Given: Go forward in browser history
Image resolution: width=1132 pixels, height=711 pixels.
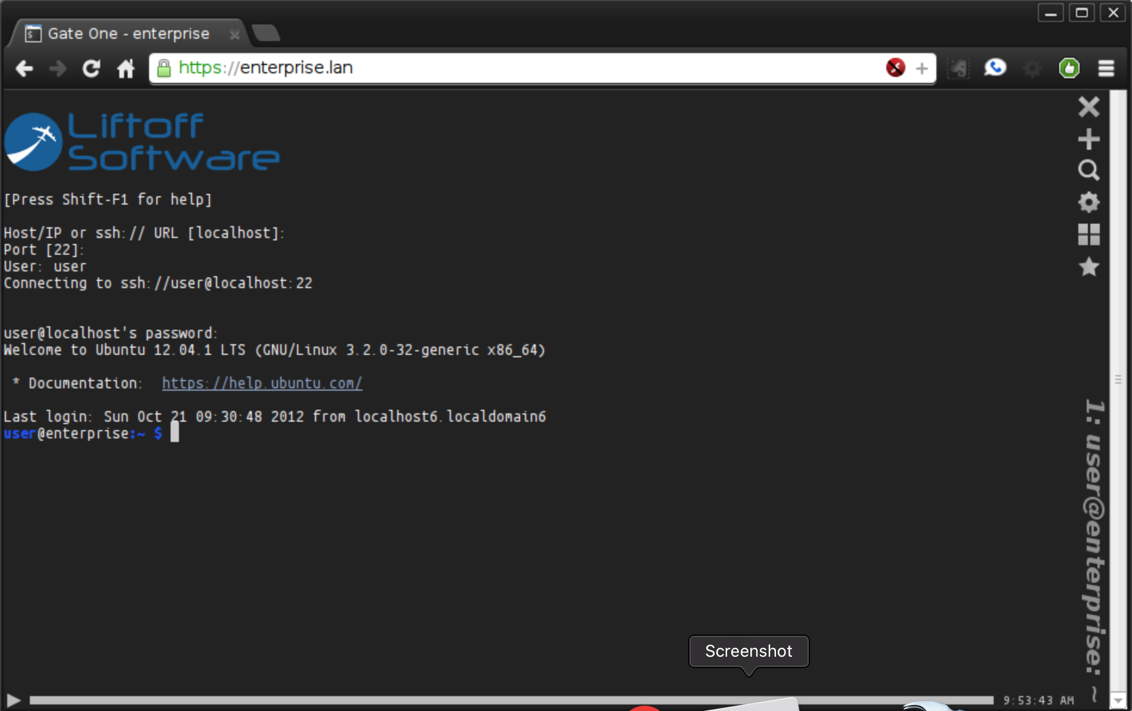Looking at the screenshot, I should click(x=58, y=69).
